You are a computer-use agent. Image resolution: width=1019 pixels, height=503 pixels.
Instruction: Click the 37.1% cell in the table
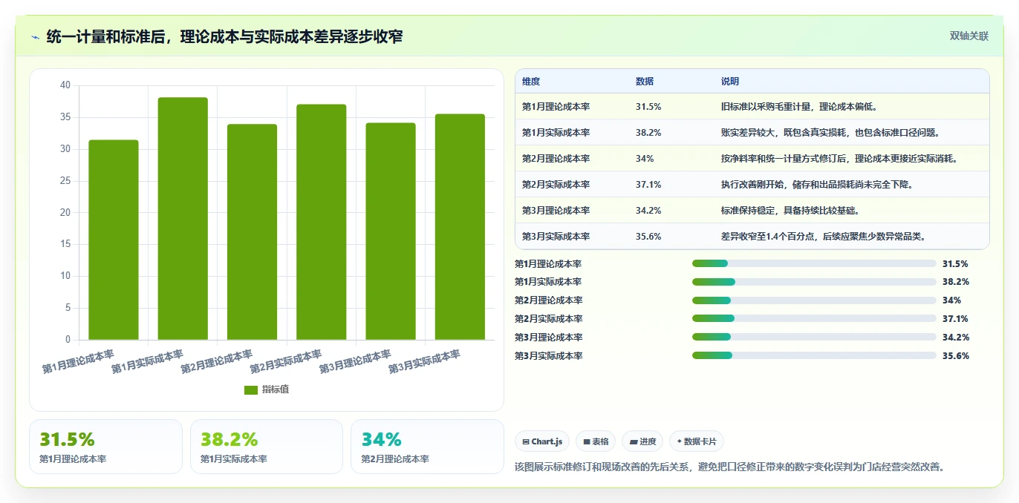(648, 185)
